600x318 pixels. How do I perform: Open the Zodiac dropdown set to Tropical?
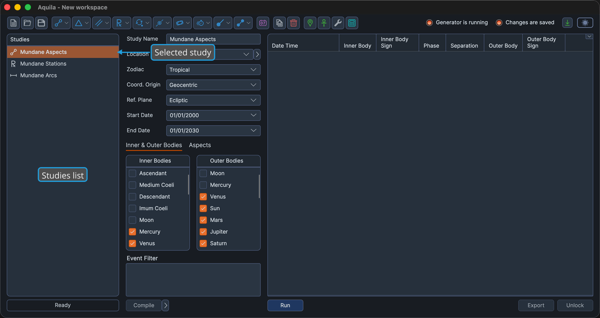[x=213, y=70]
